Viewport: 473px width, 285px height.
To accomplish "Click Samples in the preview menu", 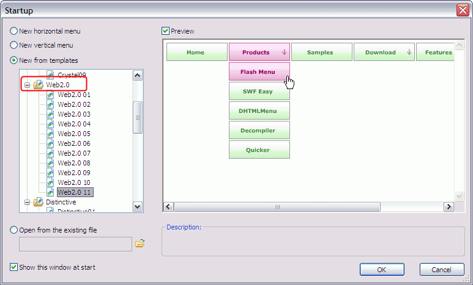I will (322, 52).
